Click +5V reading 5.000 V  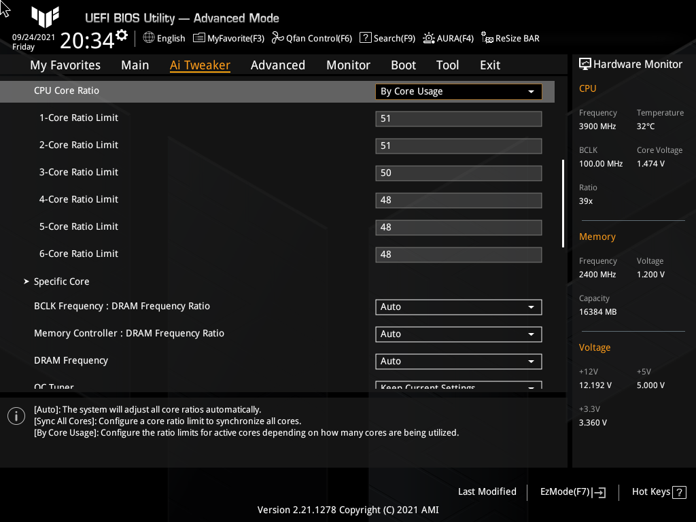(650, 385)
